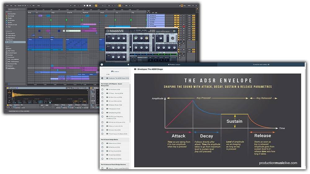Viewport: 310px width, 174px height.
Task: Click the back arrow icon at course sidebar top
Action: coord(102,65)
